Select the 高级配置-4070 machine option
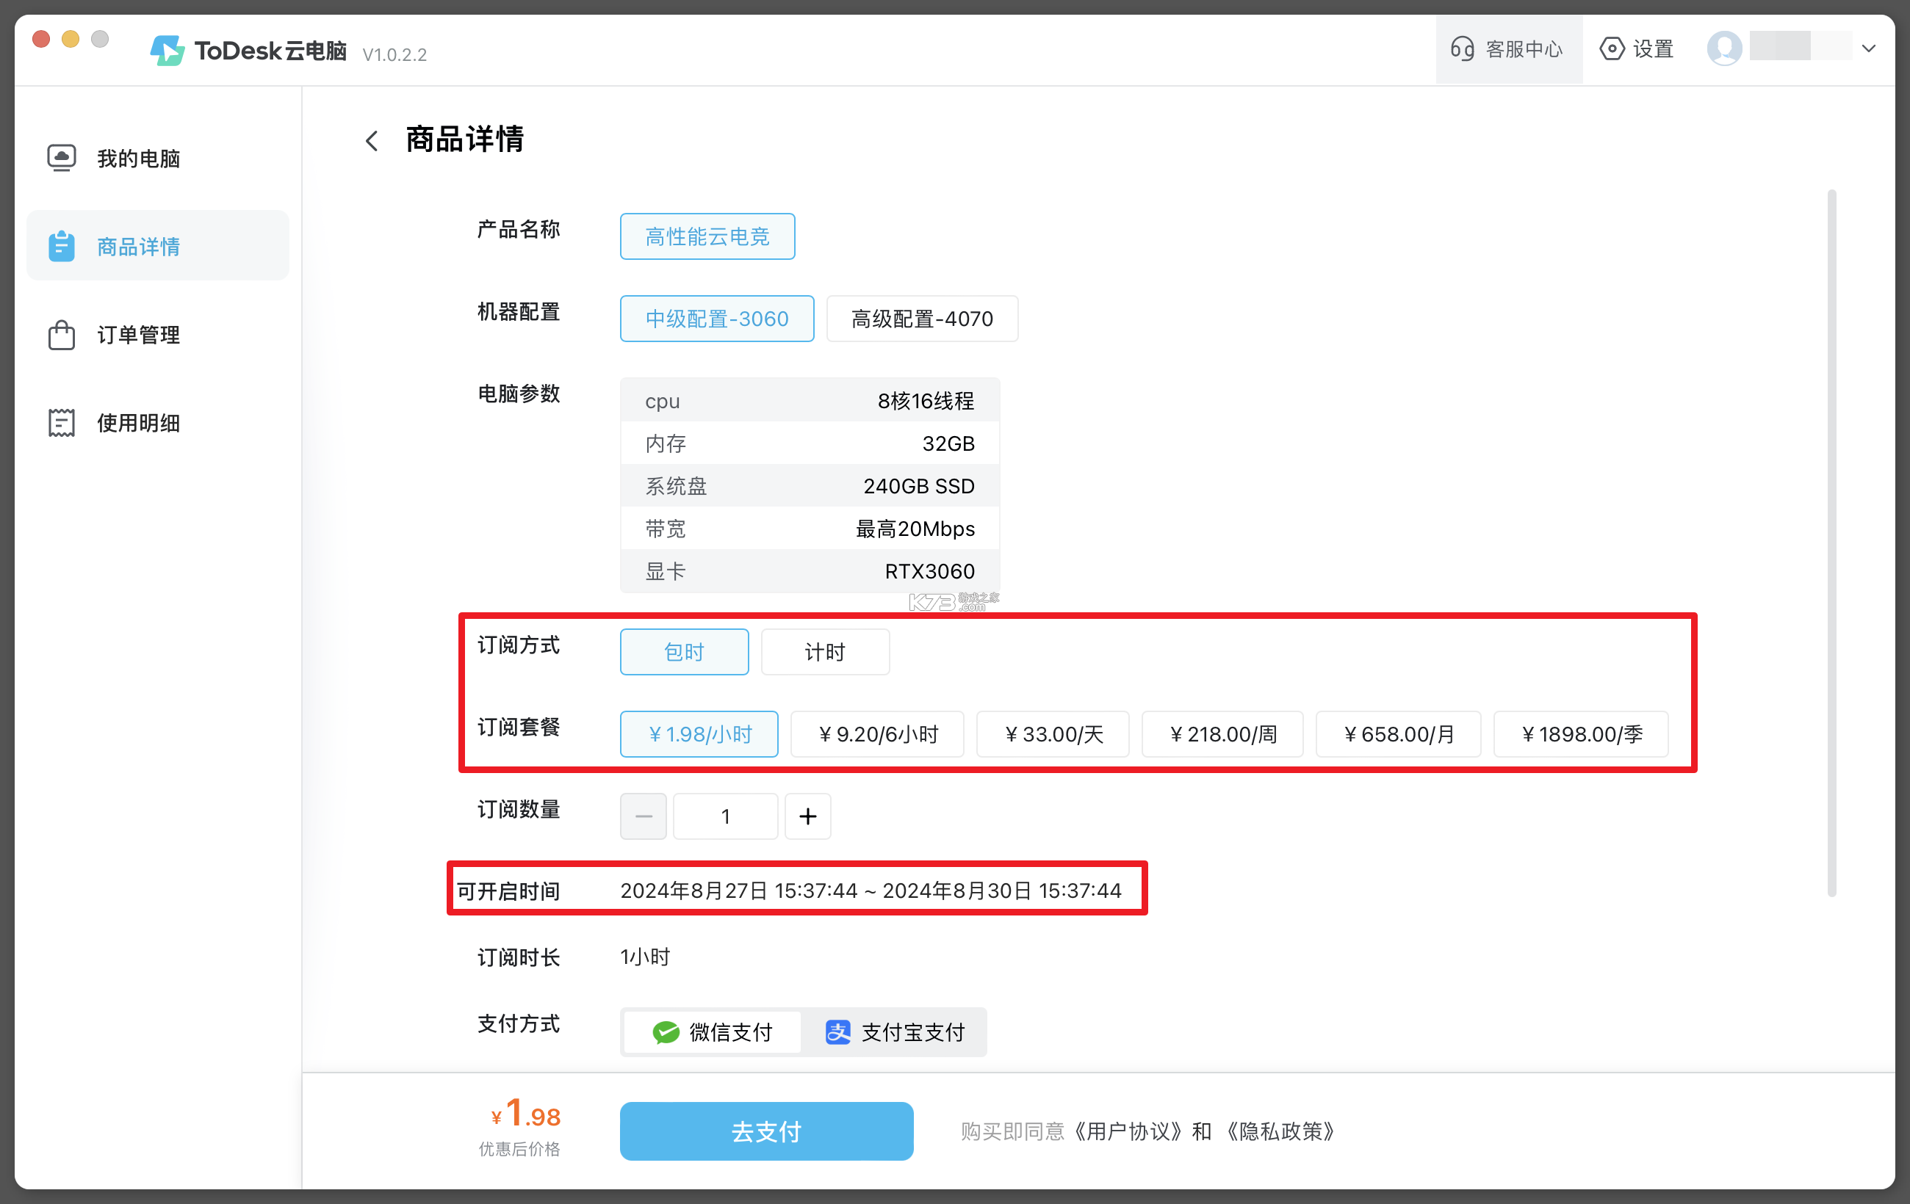 [922, 318]
